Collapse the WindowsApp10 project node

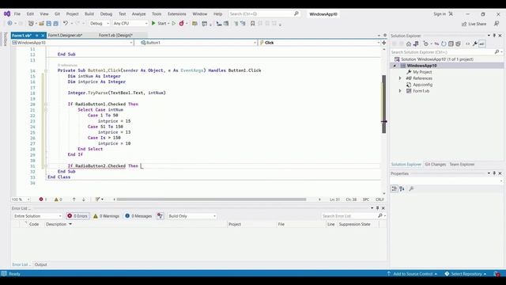pos(395,66)
